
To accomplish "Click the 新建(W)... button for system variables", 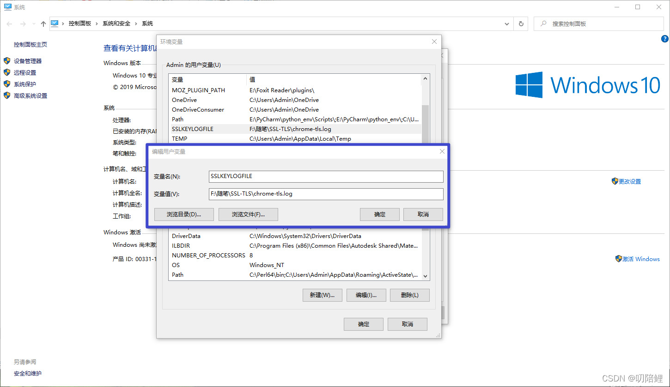I will (322, 295).
